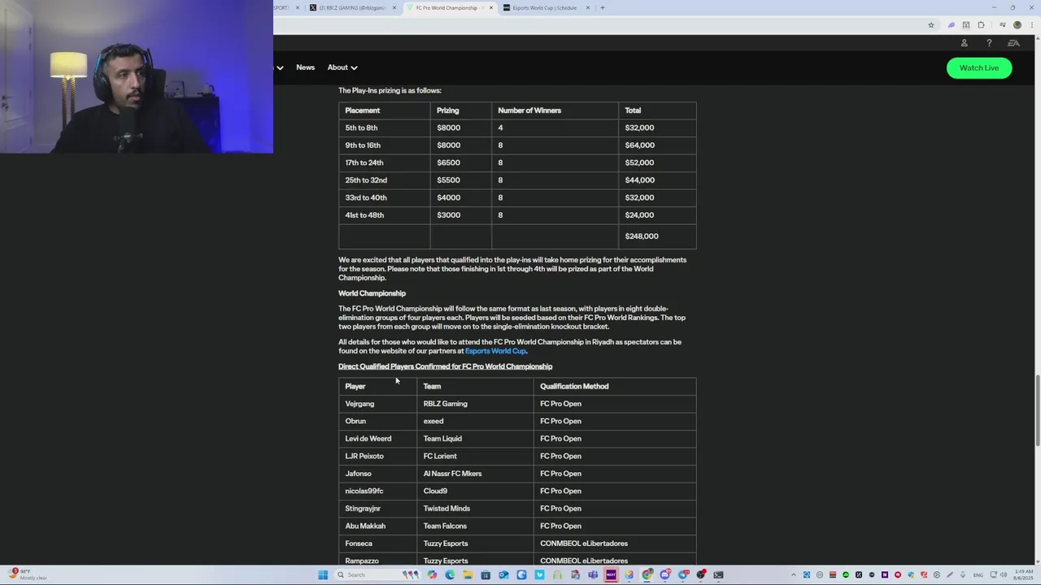Open the ENG language switcher
This screenshot has width=1041, height=585.
point(978,574)
